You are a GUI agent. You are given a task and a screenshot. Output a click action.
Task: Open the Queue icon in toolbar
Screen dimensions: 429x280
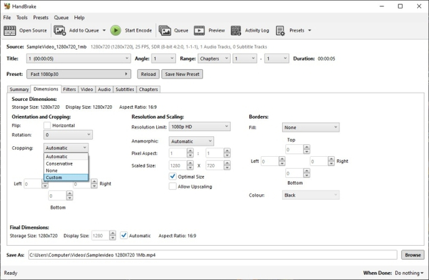point(165,30)
